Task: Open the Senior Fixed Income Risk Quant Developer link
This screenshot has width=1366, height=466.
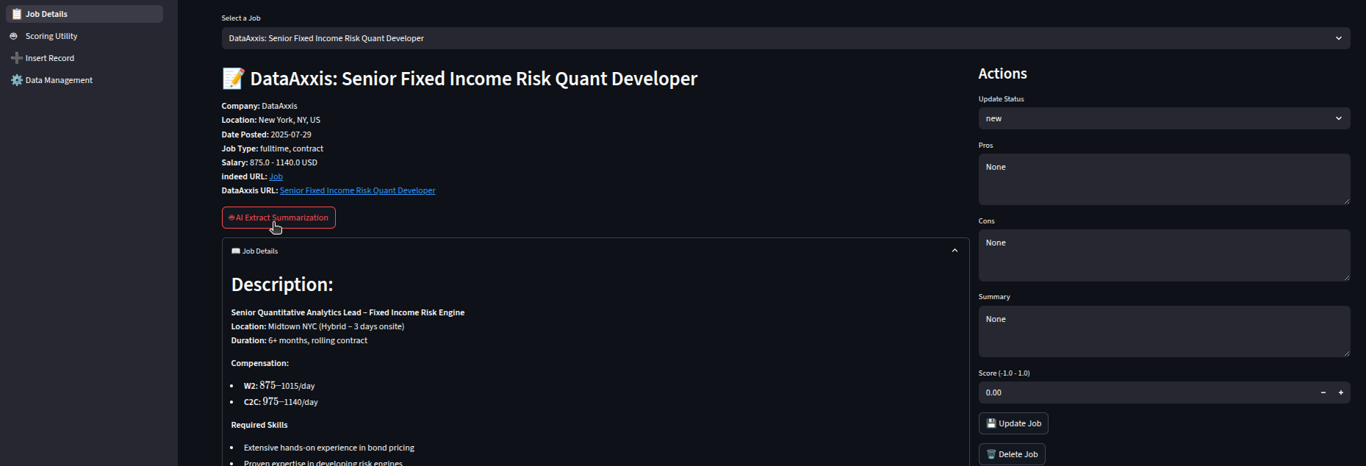Action: [x=357, y=190]
